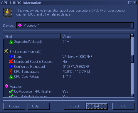Click blue info icon beside Configured Mainboard
Image resolution: width=138 pixels, height=113 pixels.
(11, 66)
